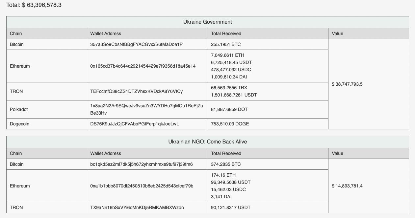Select the Ukraine Government Ethereum wallet address

click(x=143, y=66)
